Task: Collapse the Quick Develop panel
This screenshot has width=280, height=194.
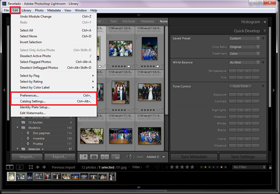Action: [x=265, y=31]
